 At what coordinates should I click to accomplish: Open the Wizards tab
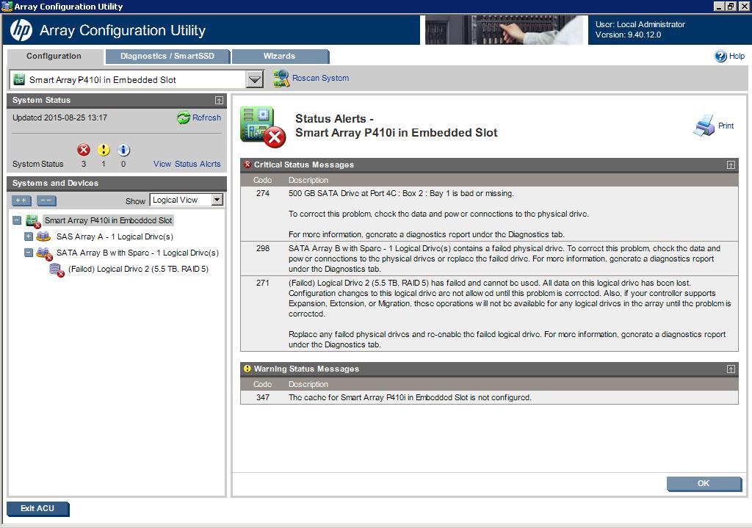tap(279, 57)
